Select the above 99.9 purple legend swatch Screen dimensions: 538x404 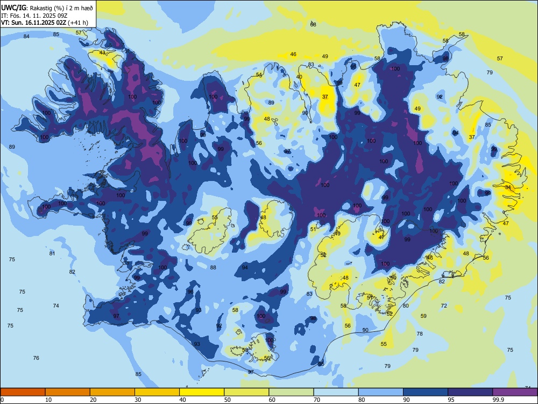tap(515, 392)
